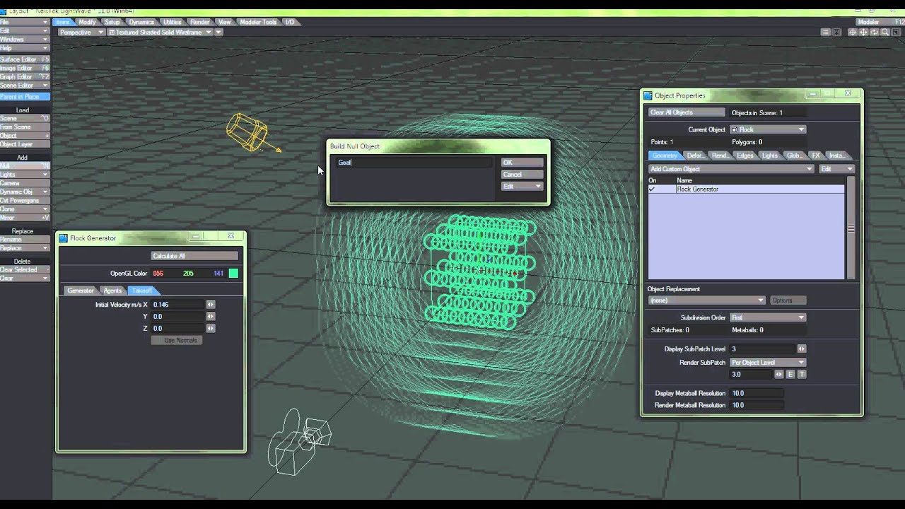
Task: Open the Add Custom Object dropdown
Action: pos(731,169)
